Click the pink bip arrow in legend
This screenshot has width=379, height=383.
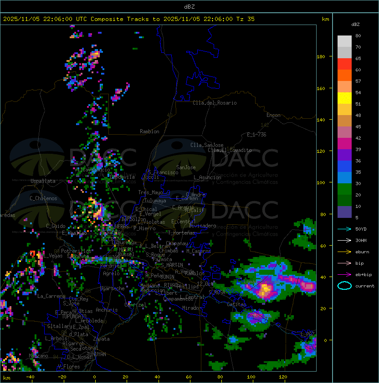coord(344,263)
